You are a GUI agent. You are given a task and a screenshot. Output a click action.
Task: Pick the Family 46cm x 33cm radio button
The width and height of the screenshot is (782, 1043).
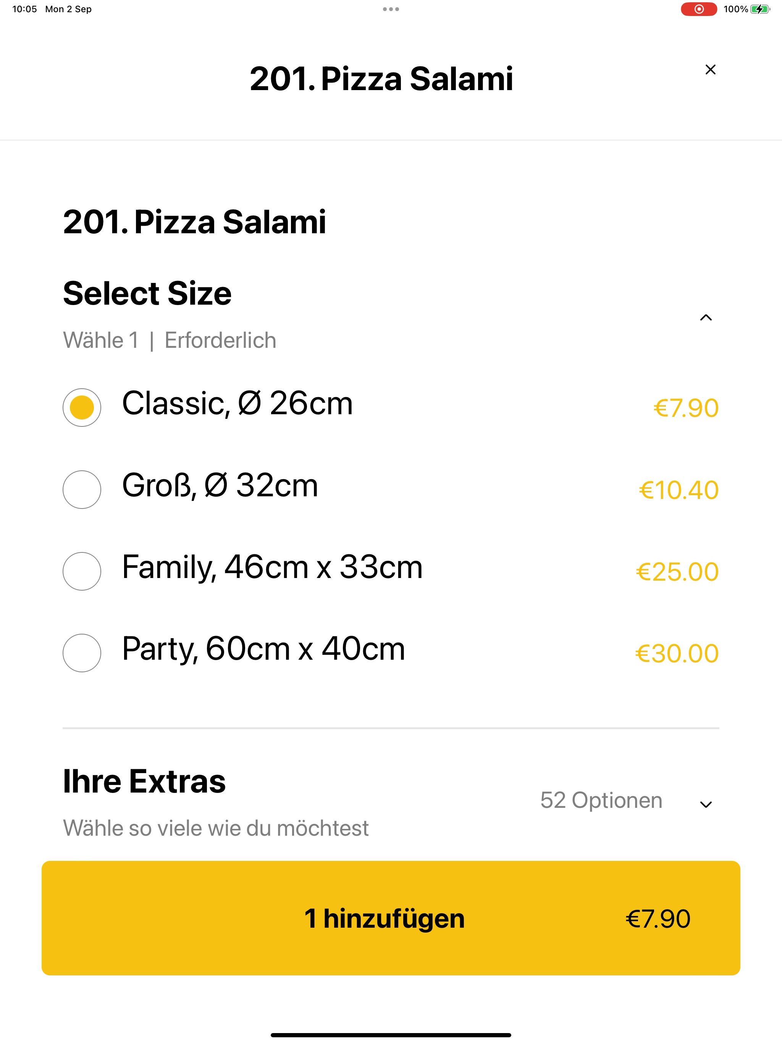tap(82, 571)
